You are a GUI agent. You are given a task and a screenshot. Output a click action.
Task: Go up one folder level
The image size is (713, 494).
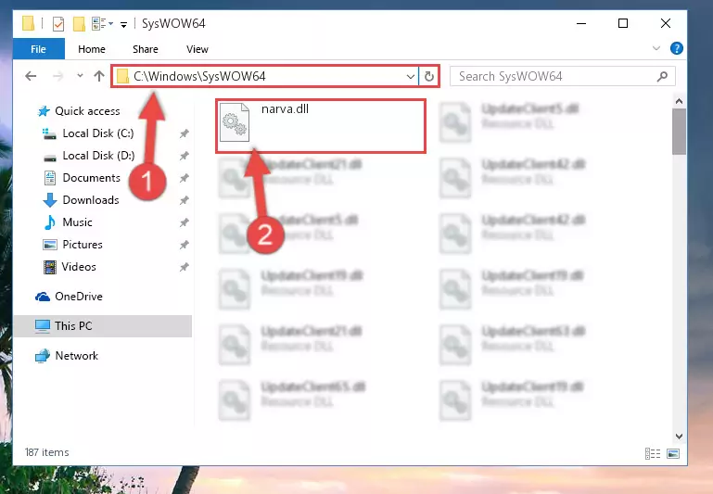coord(99,76)
